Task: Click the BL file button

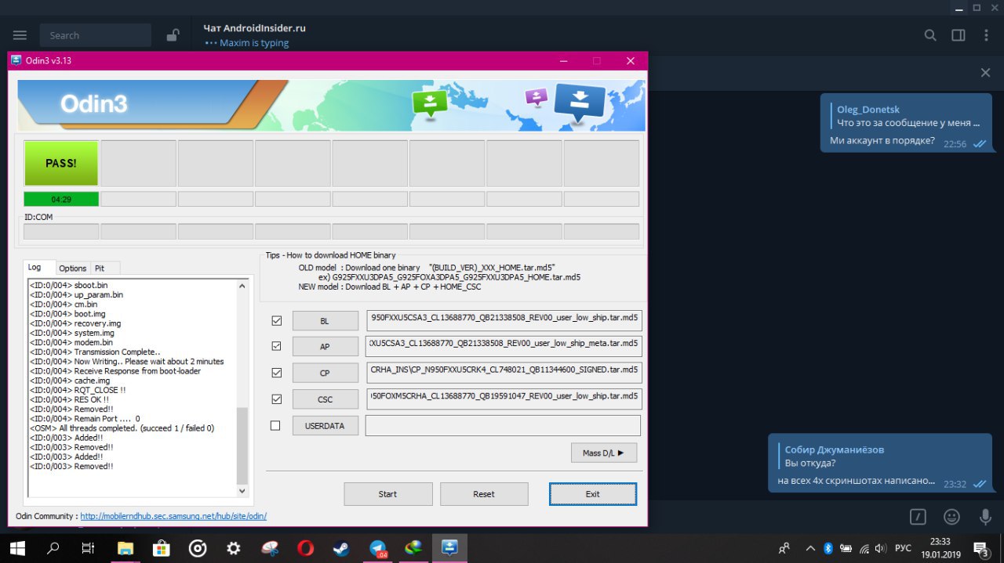Action: [x=326, y=321]
